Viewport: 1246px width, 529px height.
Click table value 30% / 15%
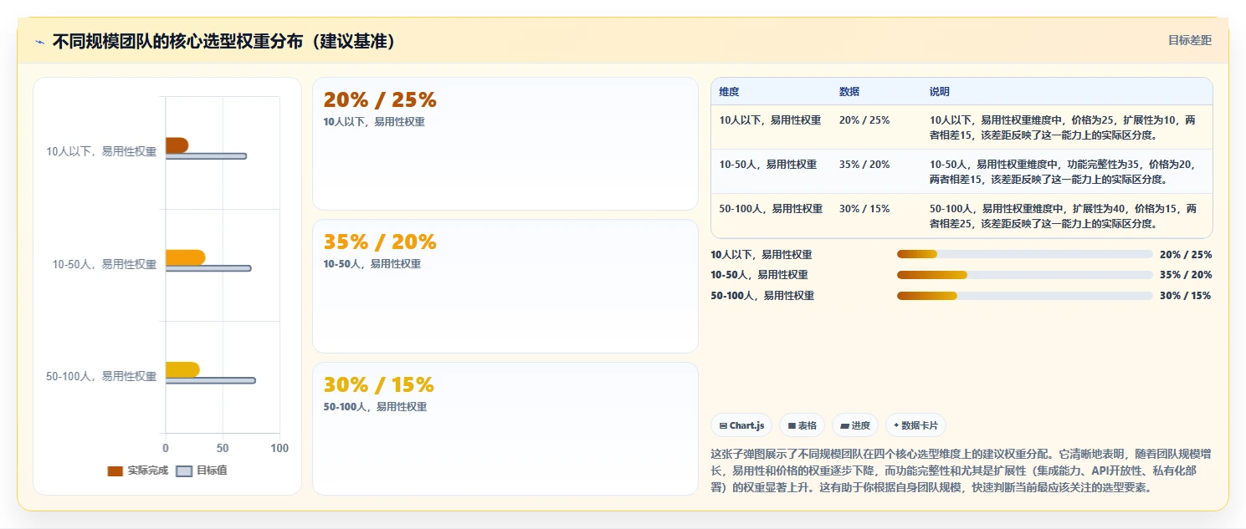click(x=864, y=209)
